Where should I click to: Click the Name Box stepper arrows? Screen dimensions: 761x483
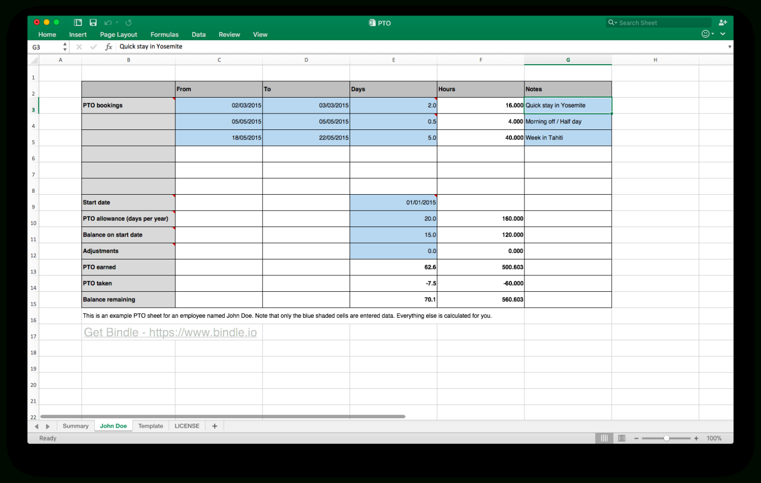point(65,46)
